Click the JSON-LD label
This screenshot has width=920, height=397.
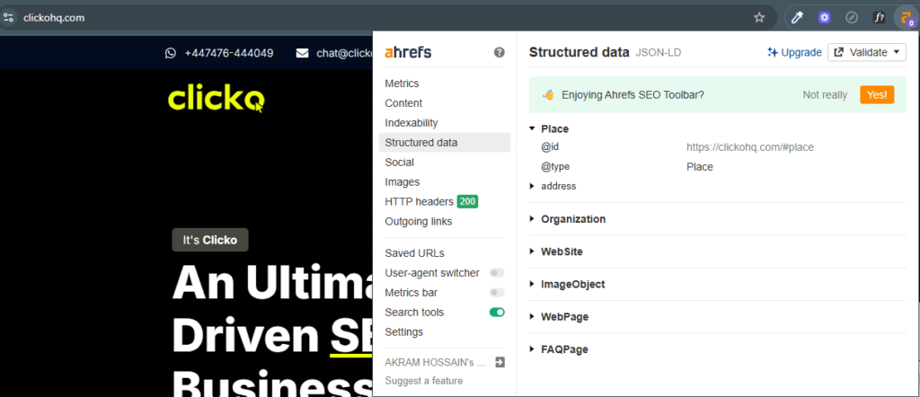(x=658, y=53)
